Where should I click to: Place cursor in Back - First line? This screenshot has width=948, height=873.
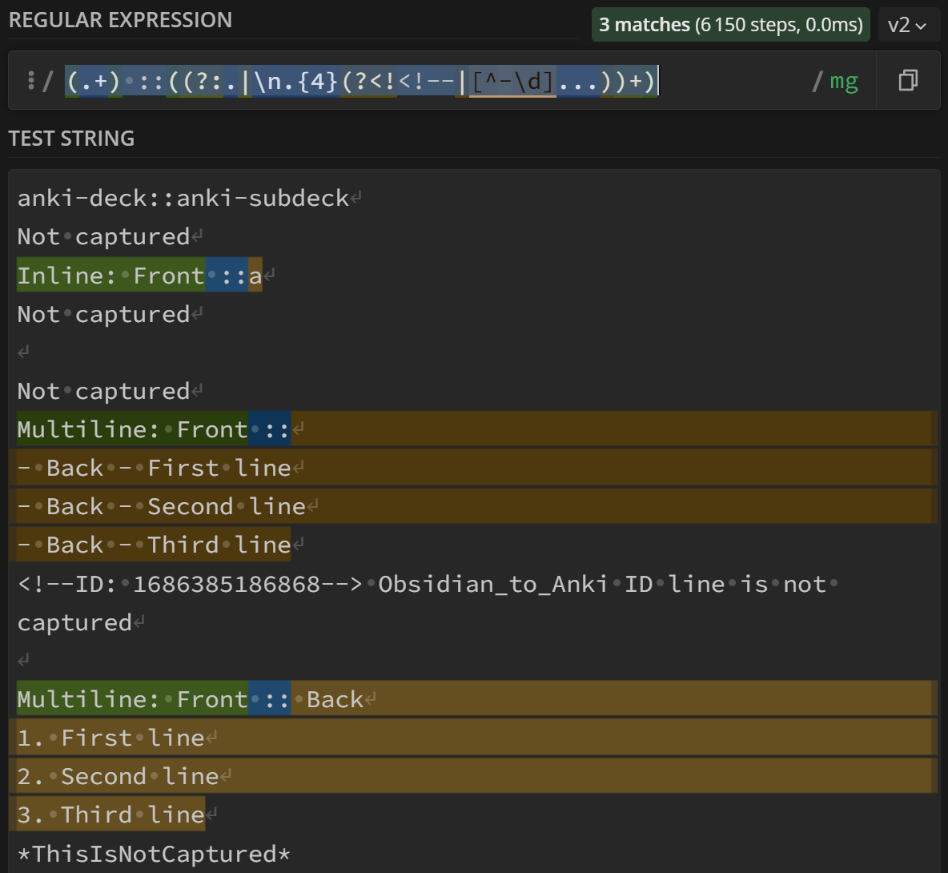click(x=168, y=468)
